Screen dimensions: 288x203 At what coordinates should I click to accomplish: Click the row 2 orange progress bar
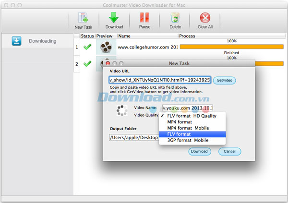269,64
